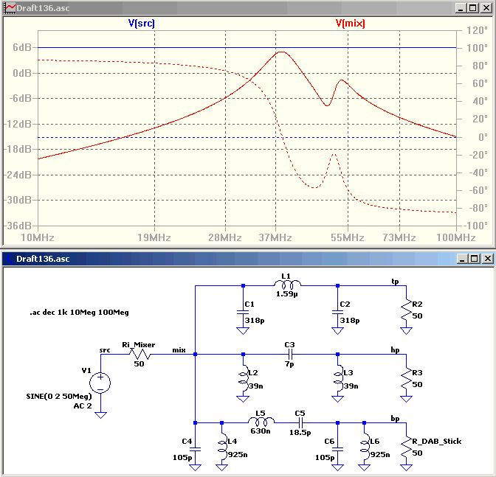Screen dimensions: 496x477
Task: Click the plot window Draft136.asc title bar
Action: tap(248, 8)
